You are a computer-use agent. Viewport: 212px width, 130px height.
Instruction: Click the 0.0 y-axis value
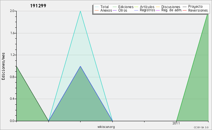point(12,121)
